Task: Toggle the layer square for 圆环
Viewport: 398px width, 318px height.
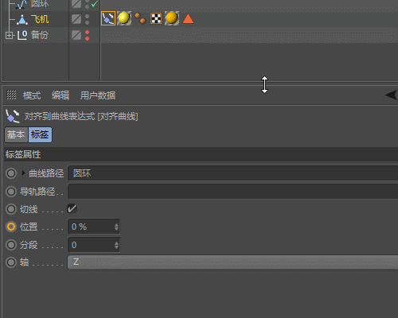Action: coord(76,4)
